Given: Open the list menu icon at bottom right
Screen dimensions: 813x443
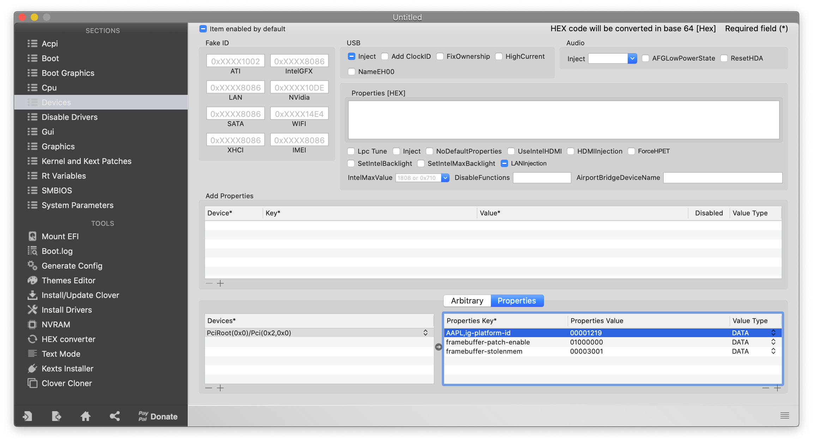Looking at the screenshot, I should (x=784, y=416).
